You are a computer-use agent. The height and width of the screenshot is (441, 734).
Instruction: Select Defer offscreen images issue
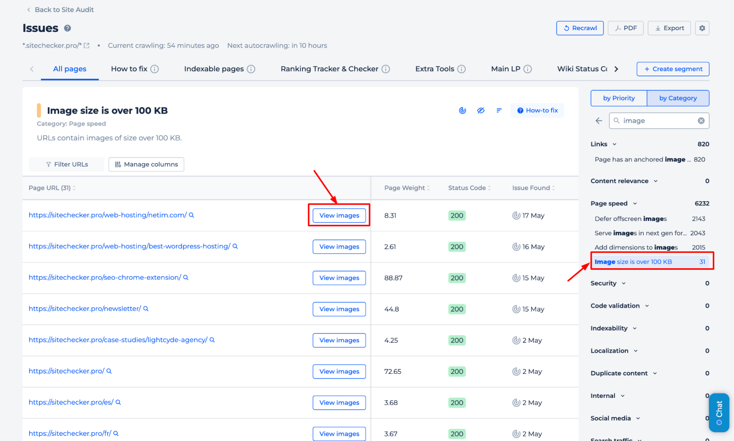pyautogui.click(x=650, y=219)
